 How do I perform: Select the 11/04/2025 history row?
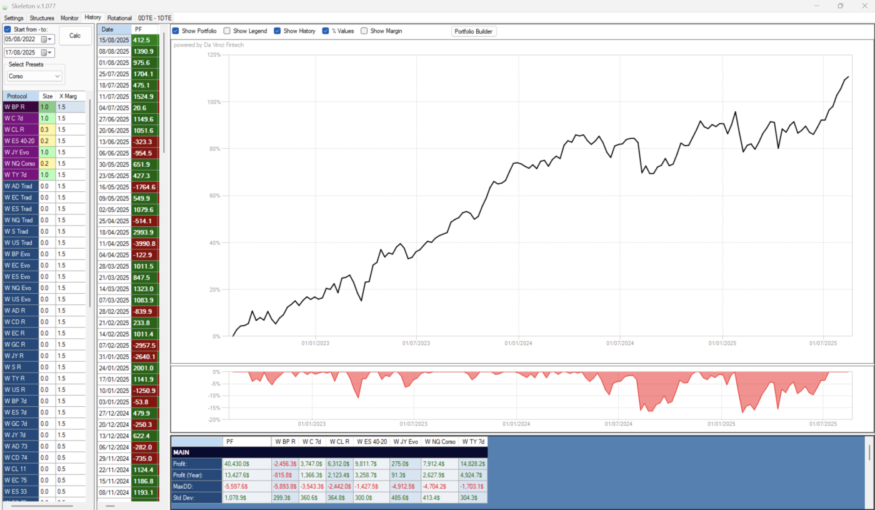coord(114,243)
